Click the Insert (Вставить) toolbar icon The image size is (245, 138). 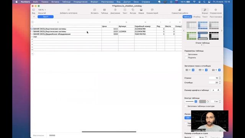tap(95, 10)
